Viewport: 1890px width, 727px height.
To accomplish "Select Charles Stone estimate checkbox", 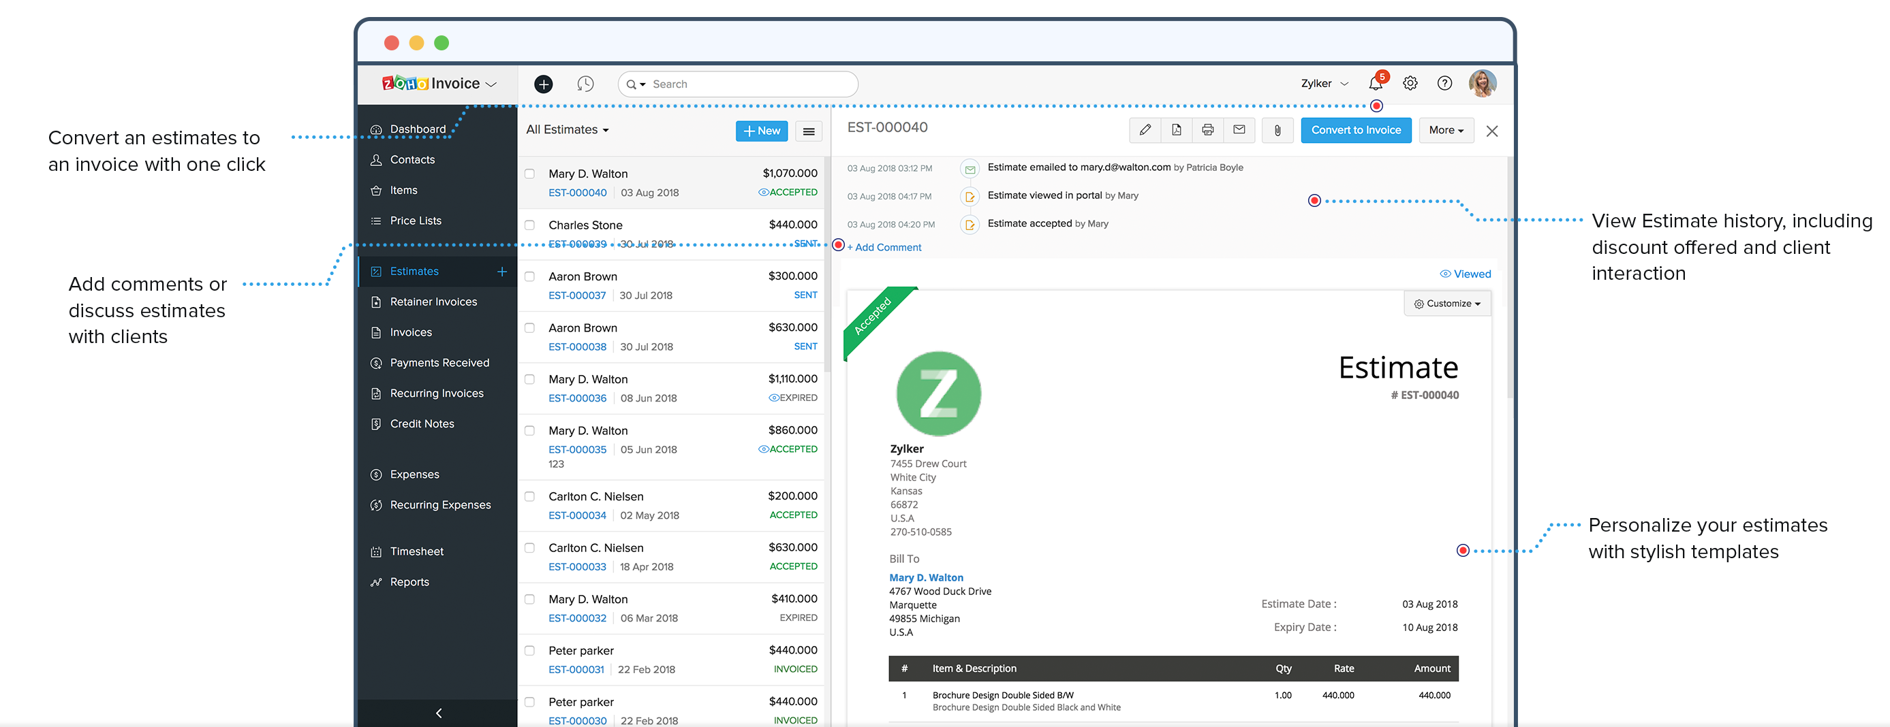I will tap(529, 225).
